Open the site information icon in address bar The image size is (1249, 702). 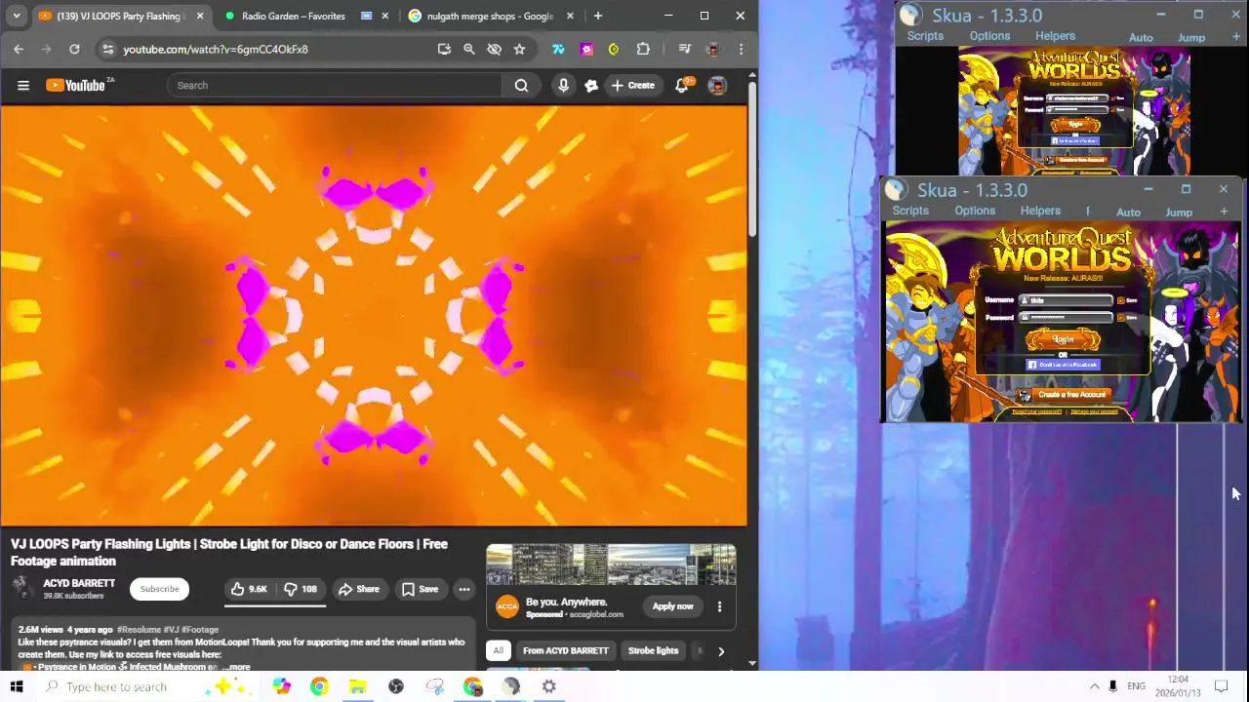point(108,49)
